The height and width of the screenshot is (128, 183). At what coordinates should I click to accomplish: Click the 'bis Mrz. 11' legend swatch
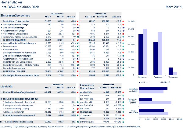point(140,82)
